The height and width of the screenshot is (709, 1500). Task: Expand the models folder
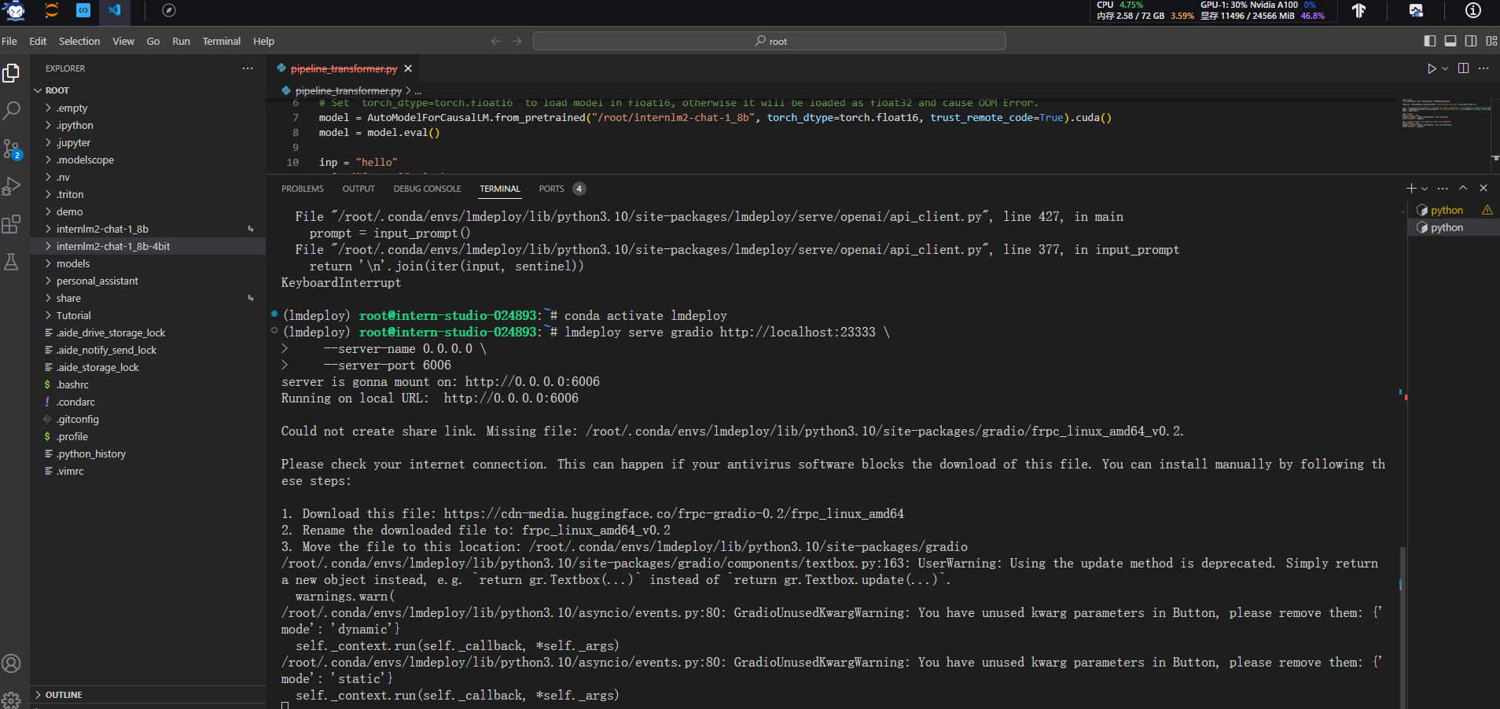click(x=148, y=263)
